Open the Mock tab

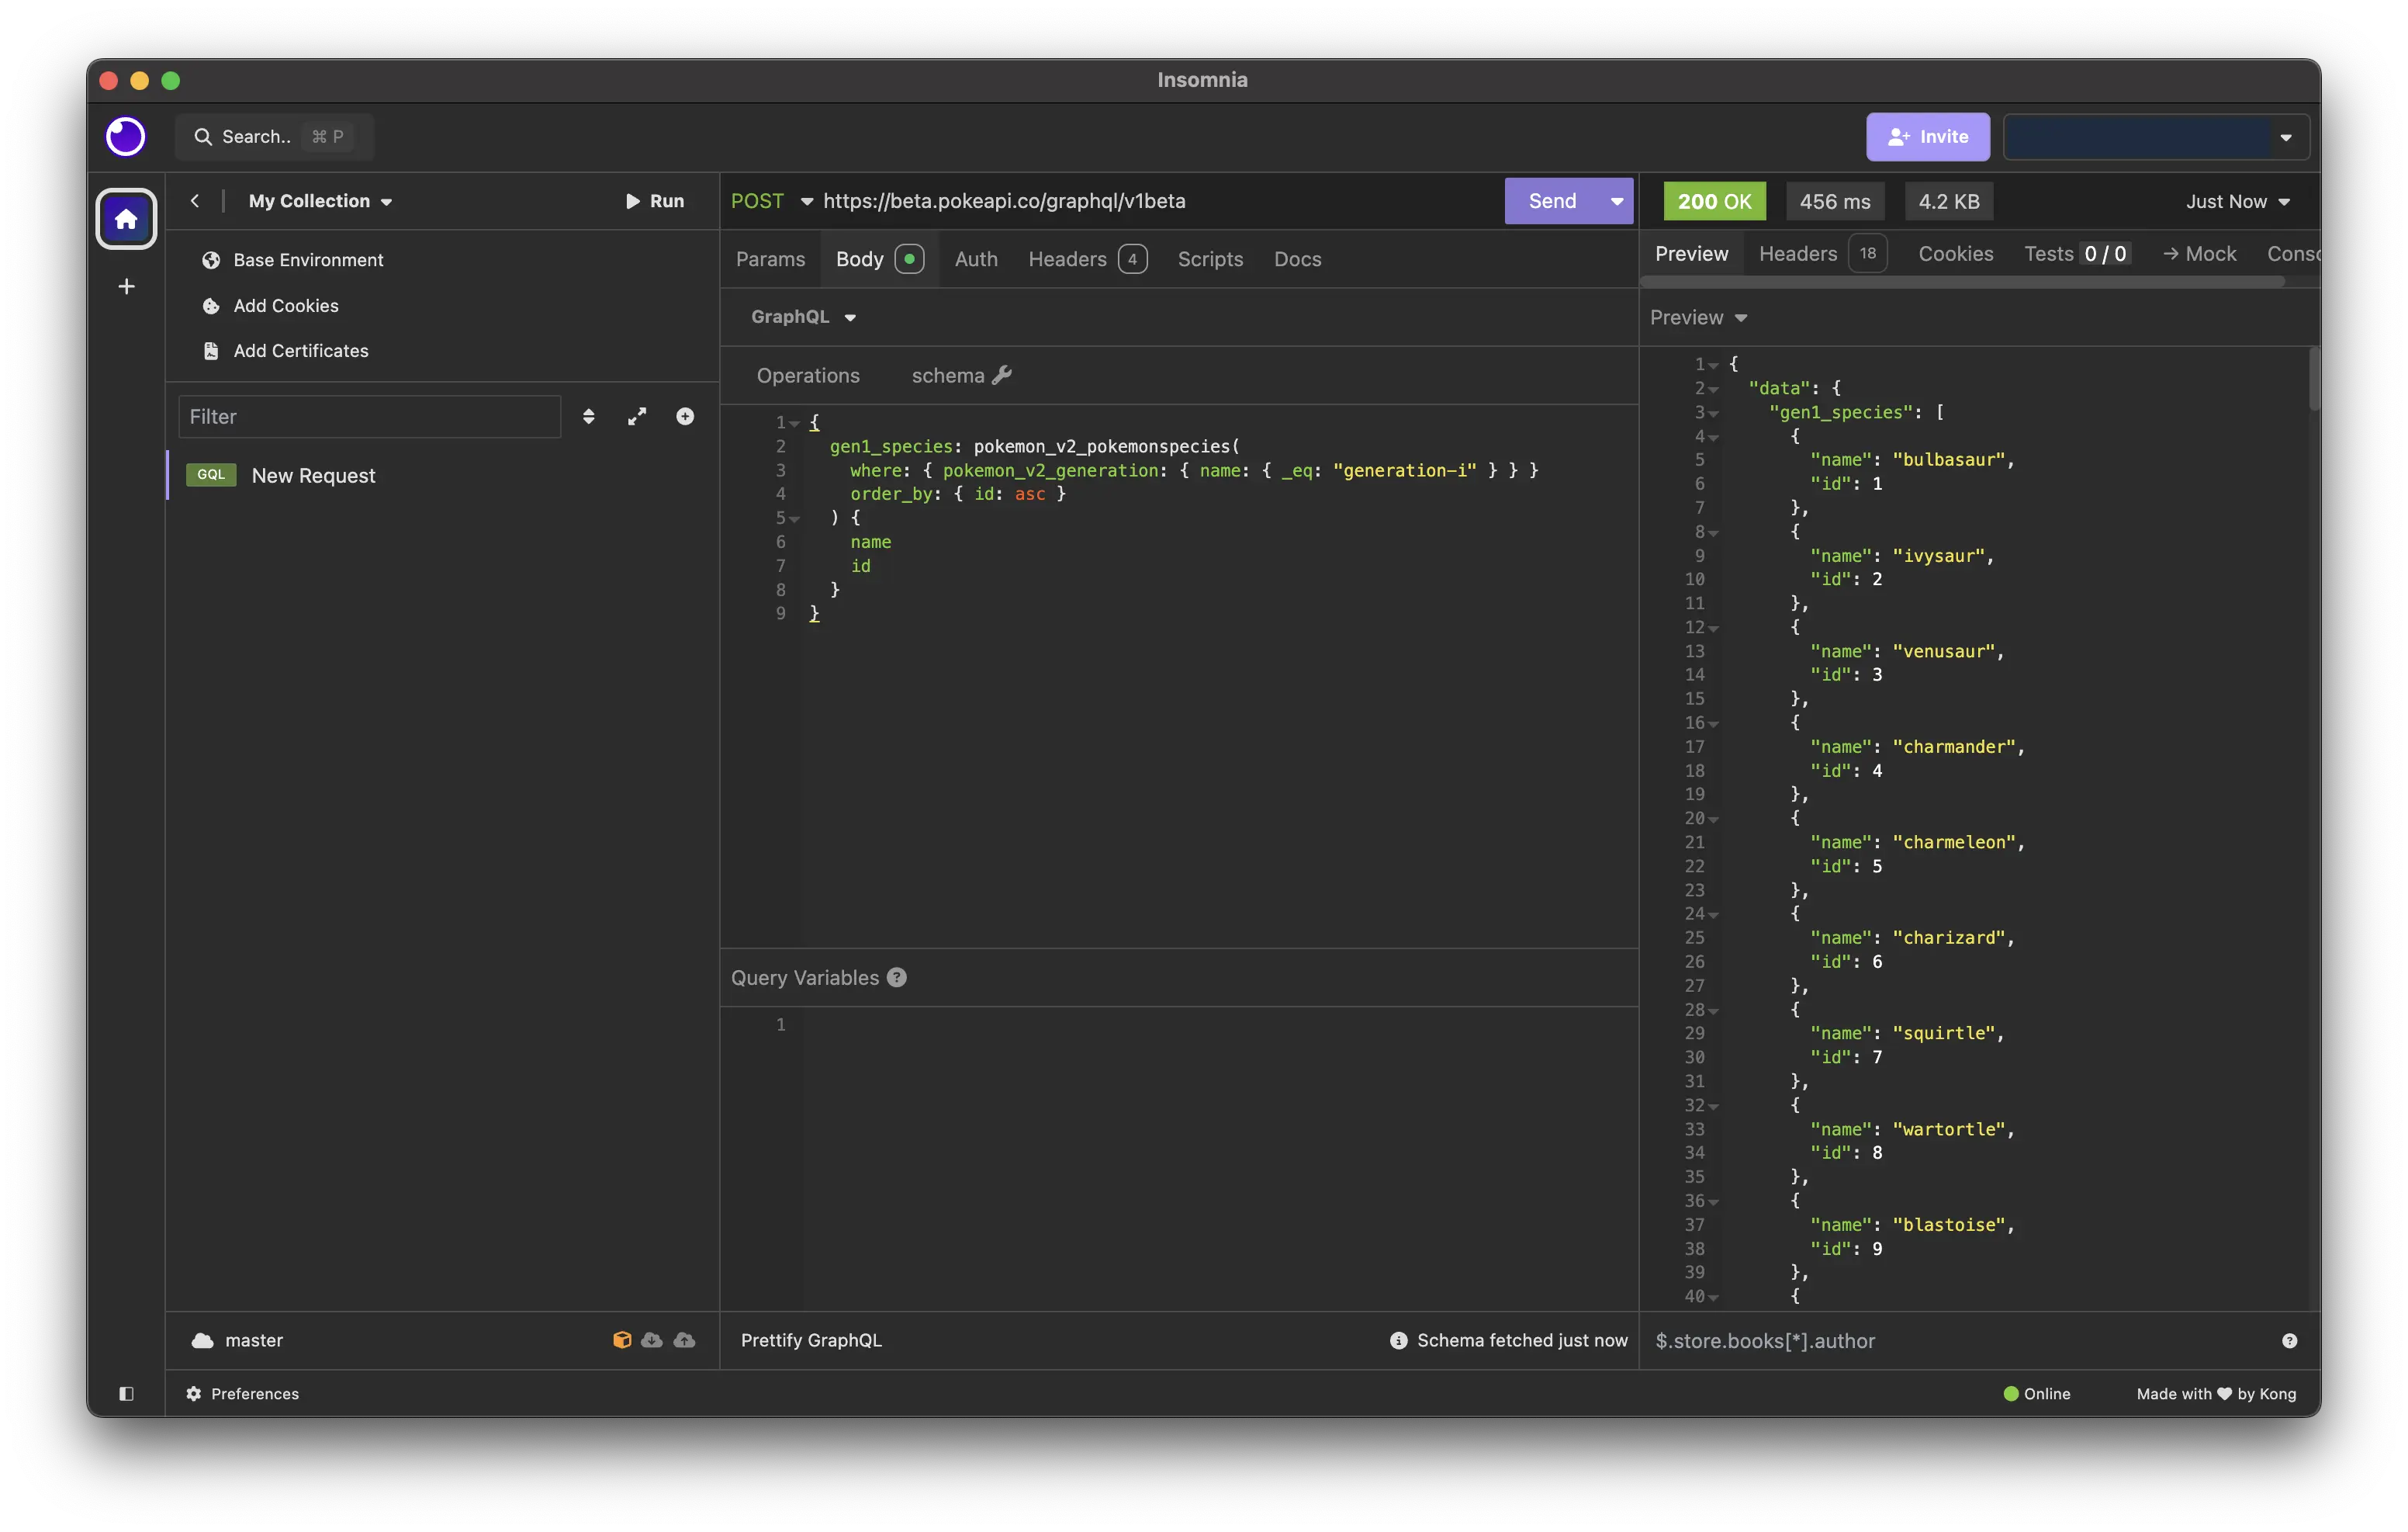coord(2199,254)
